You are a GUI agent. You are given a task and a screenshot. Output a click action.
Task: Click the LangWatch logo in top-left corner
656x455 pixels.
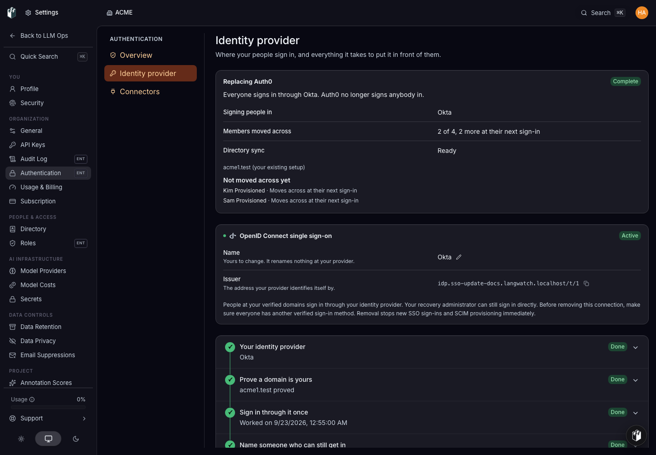tap(12, 13)
